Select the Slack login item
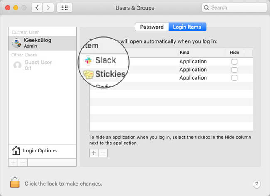270x196 pixels. click(106, 60)
